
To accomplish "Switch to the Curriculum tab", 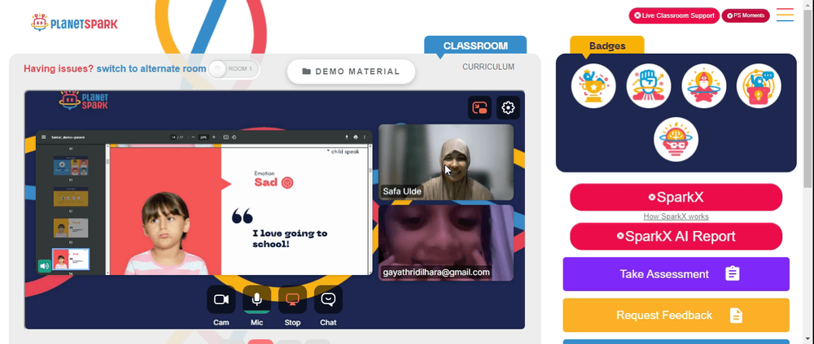I will (x=488, y=67).
